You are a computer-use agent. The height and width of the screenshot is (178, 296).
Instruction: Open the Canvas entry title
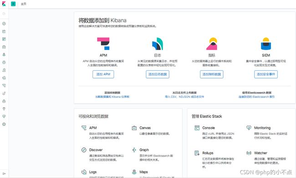point(145,128)
